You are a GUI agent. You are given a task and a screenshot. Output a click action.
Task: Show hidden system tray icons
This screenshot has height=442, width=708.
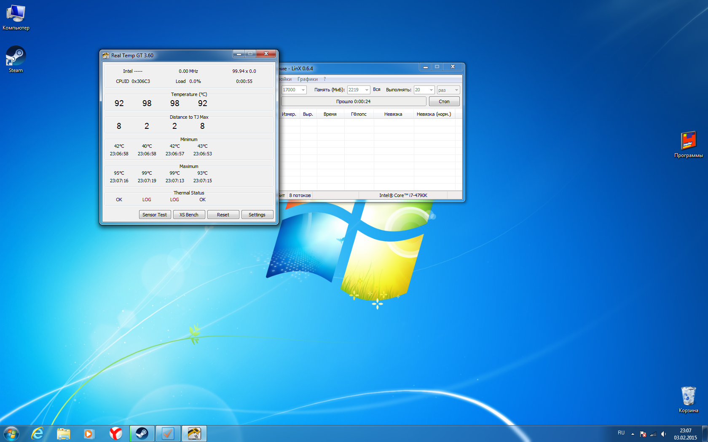tap(633, 434)
